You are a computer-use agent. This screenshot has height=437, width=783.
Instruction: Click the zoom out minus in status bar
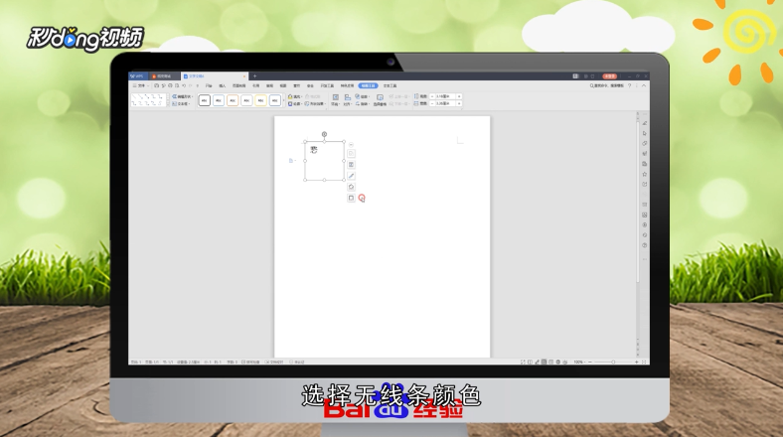click(x=590, y=362)
